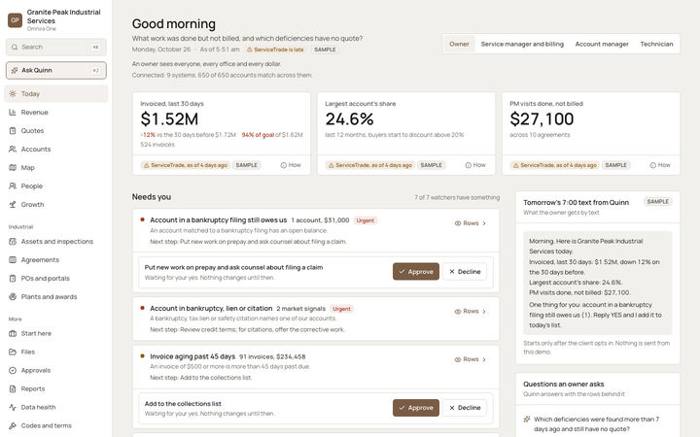The height and width of the screenshot is (437, 700).
Task: Click the sparkle icon beside the deficiencies question
Action: click(x=527, y=420)
